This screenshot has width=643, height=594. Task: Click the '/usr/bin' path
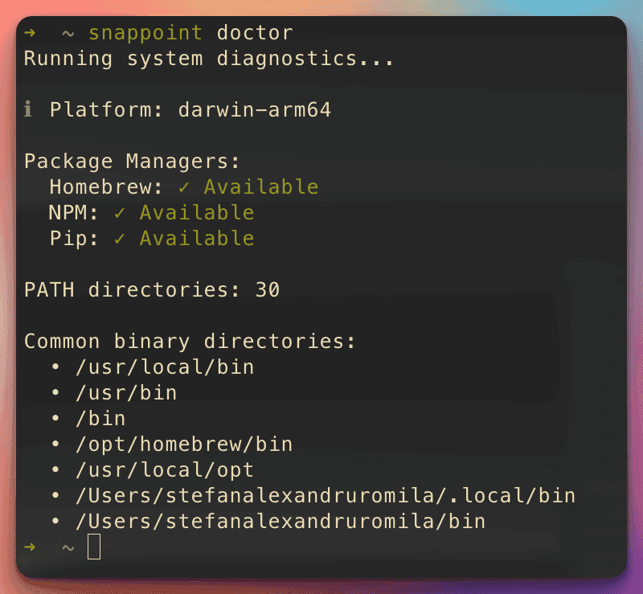[x=126, y=392]
